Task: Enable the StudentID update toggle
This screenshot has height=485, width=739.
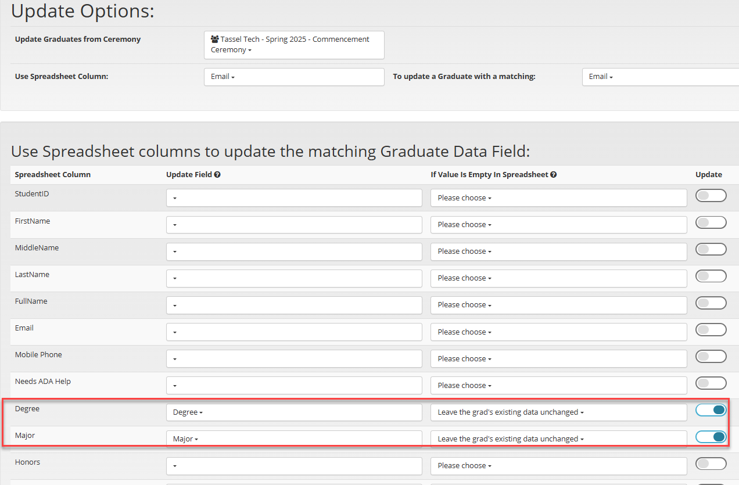Action: (711, 196)
